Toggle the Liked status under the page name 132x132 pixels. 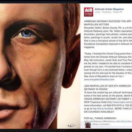pyautogui.click(x=97, y=12)
